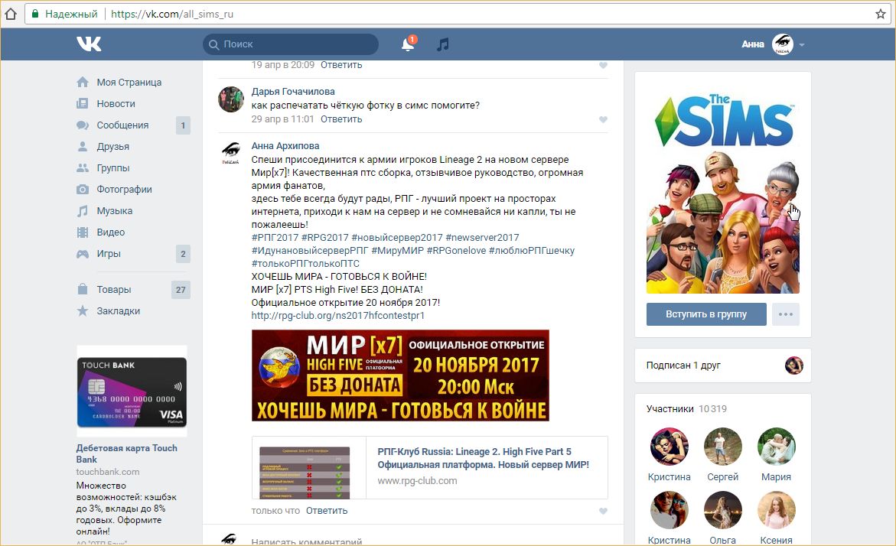Click the Группы people icon

click(x=83, y=168)
